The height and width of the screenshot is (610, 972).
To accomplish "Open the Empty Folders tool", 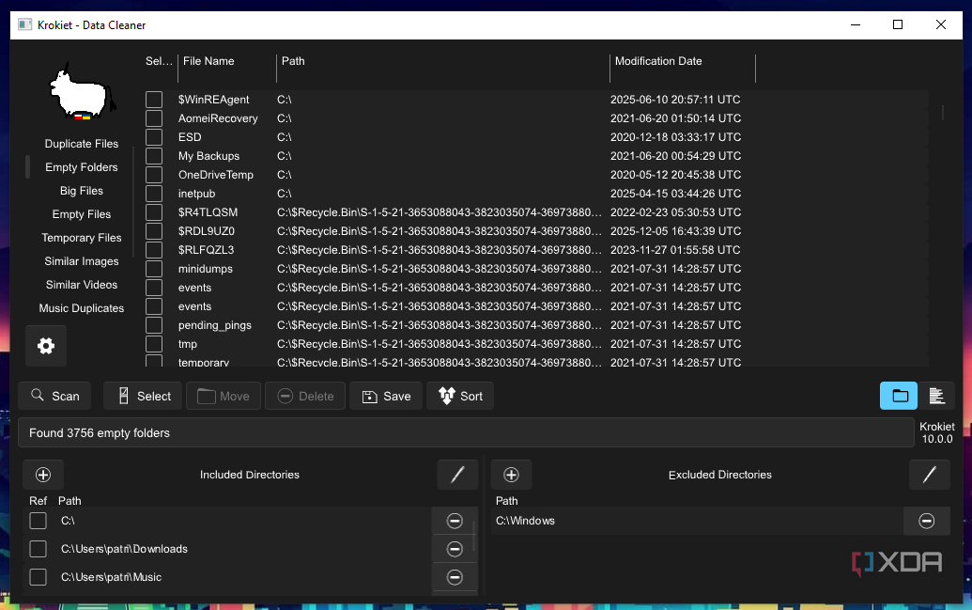I will click(x=81, y=167).
